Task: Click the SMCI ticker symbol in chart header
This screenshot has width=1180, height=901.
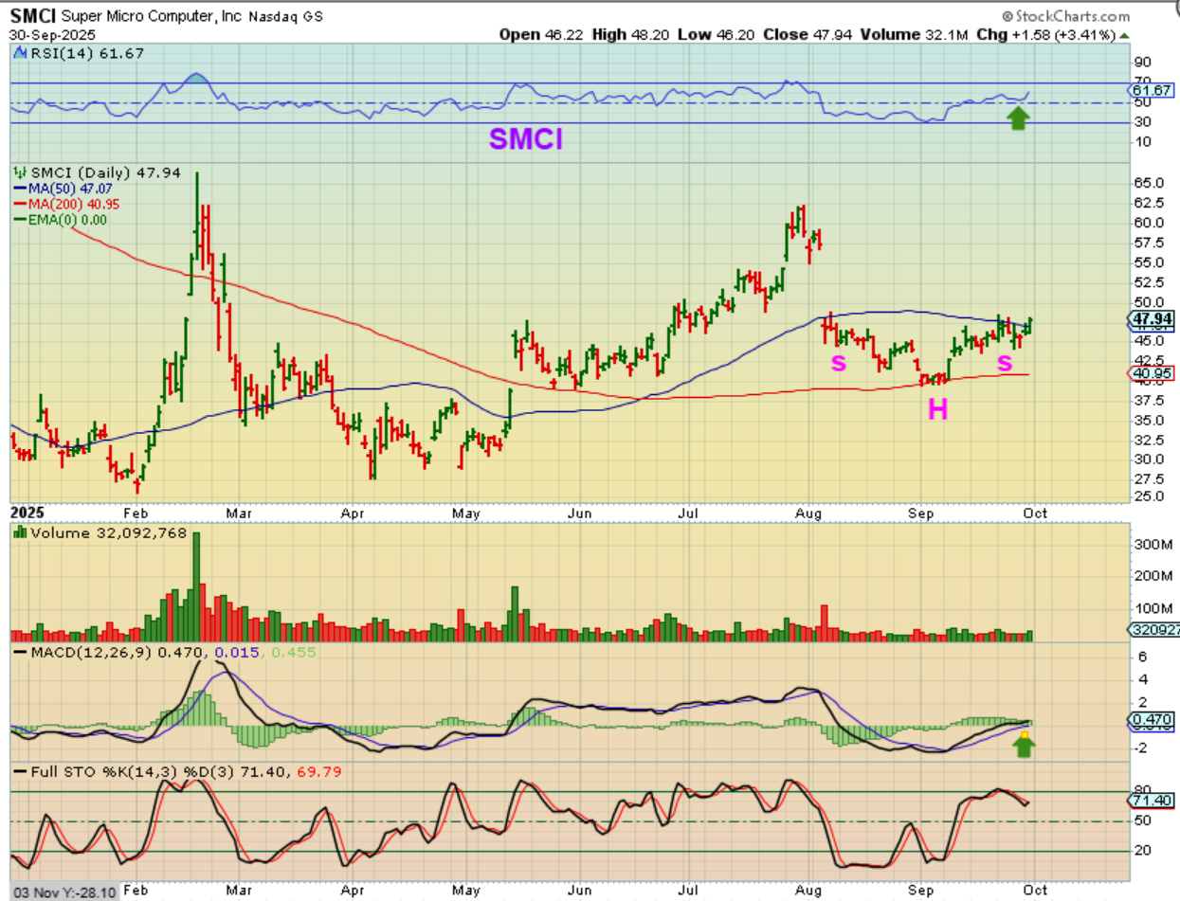Action: [x=33, y=16]
